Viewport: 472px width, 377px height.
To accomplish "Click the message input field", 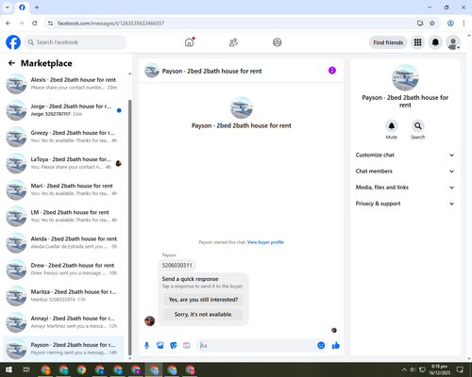I will (257, 346).
